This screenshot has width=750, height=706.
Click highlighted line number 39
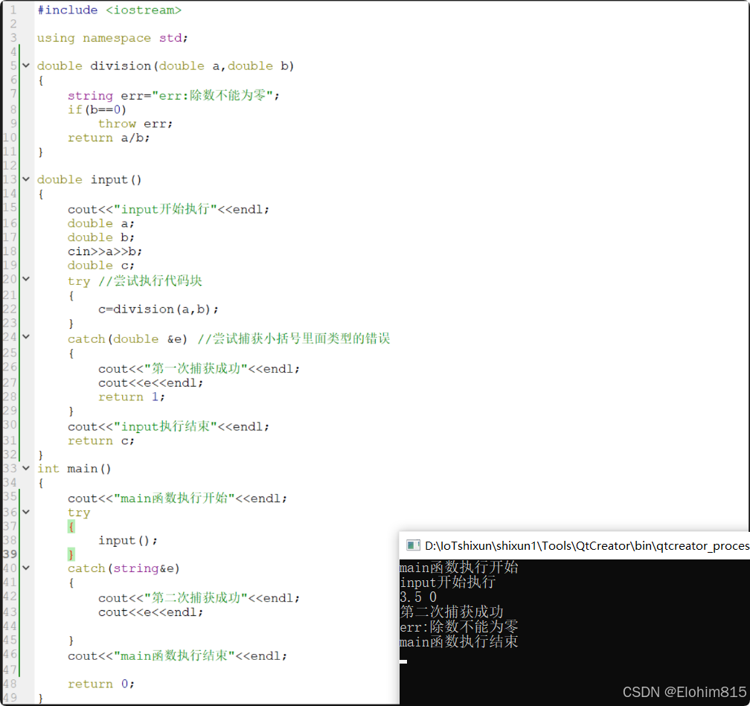(11, 554)
